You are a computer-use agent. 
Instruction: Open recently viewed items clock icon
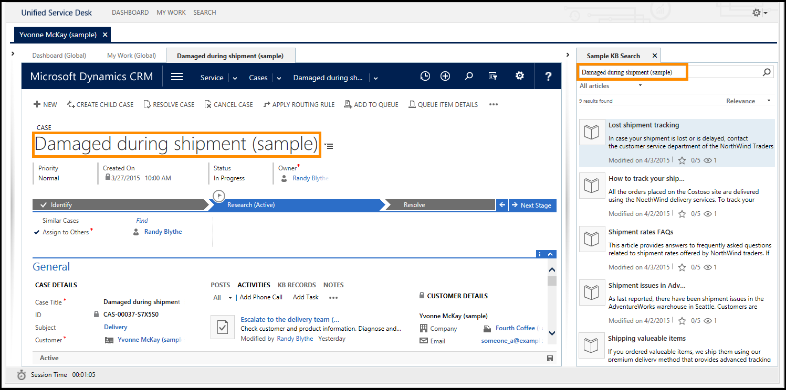click(425, 76)
